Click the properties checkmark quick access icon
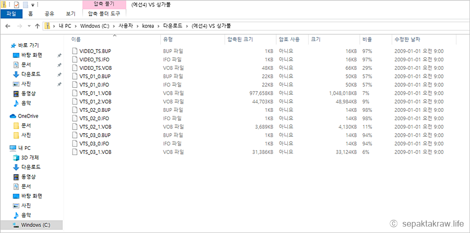This screenshot has height=233, width=470. [x=16, y=5]
